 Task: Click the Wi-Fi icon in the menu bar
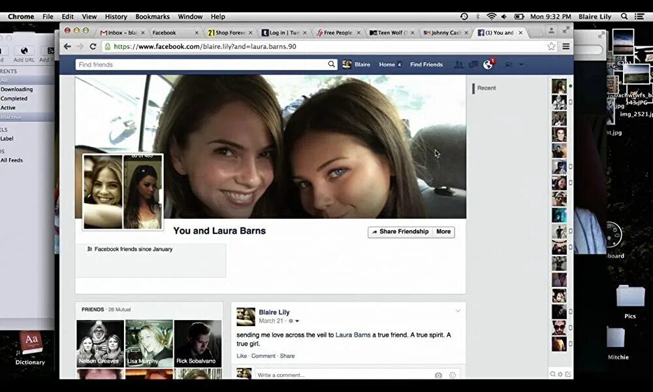(x=492, y=17)
